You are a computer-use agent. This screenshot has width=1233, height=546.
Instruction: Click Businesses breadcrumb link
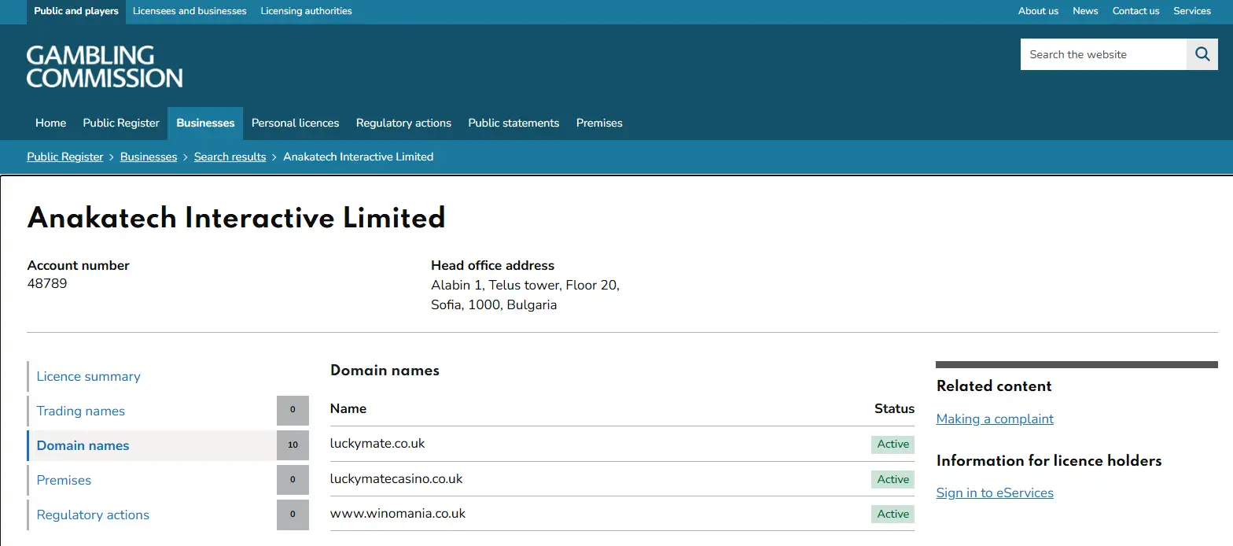point(149,157)
